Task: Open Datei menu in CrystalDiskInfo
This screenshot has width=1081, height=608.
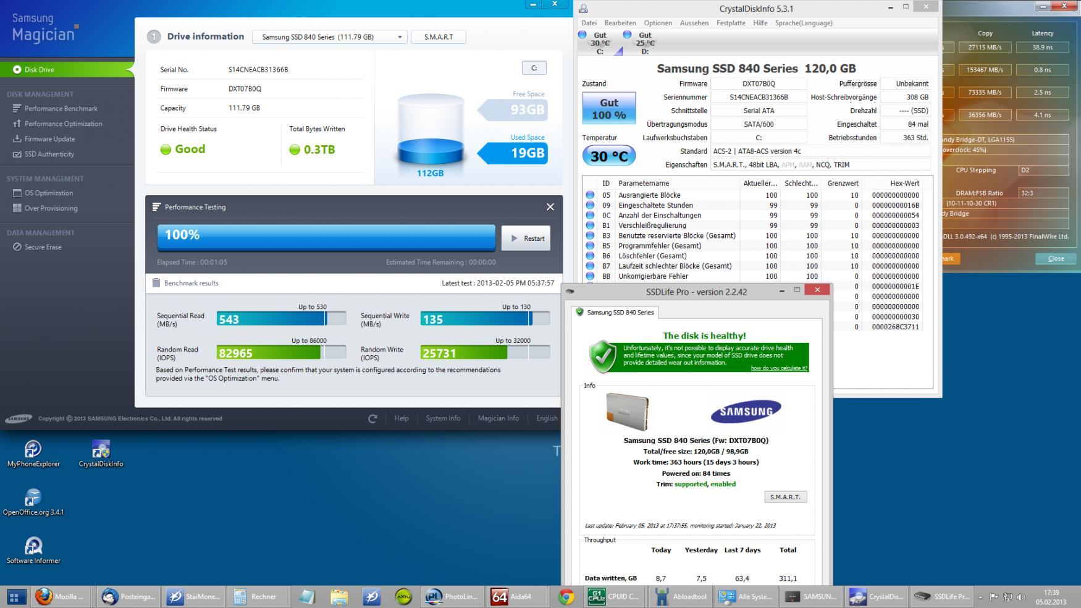Action: tap(589, 23)
